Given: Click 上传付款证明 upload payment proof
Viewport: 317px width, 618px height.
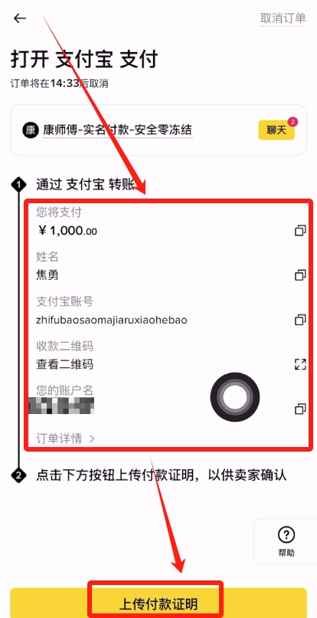Looking at the screenshot, I should point(158,603).
